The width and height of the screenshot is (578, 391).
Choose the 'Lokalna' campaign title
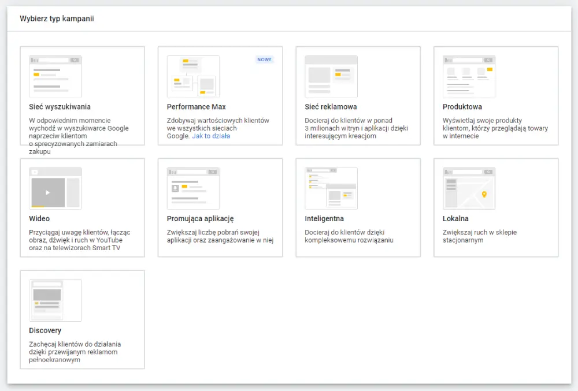pyautogui.click(x=455, y=219)
